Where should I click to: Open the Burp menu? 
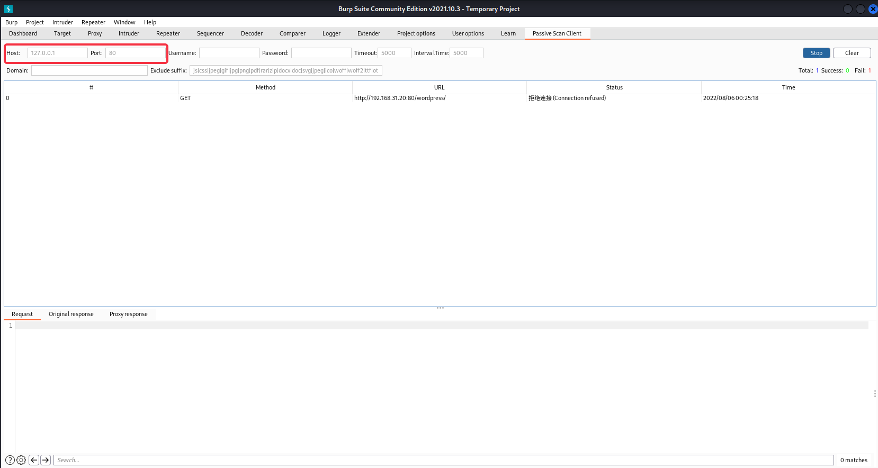pos(12,22)
